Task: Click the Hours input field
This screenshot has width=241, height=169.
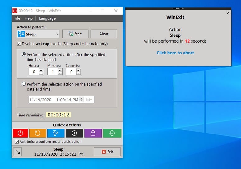Action: pos(34,72)
